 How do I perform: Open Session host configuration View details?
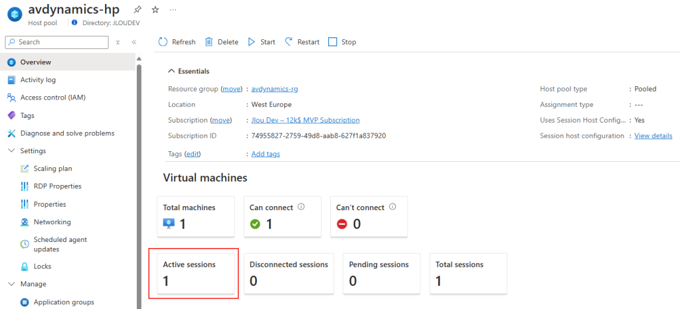(653, 135)
